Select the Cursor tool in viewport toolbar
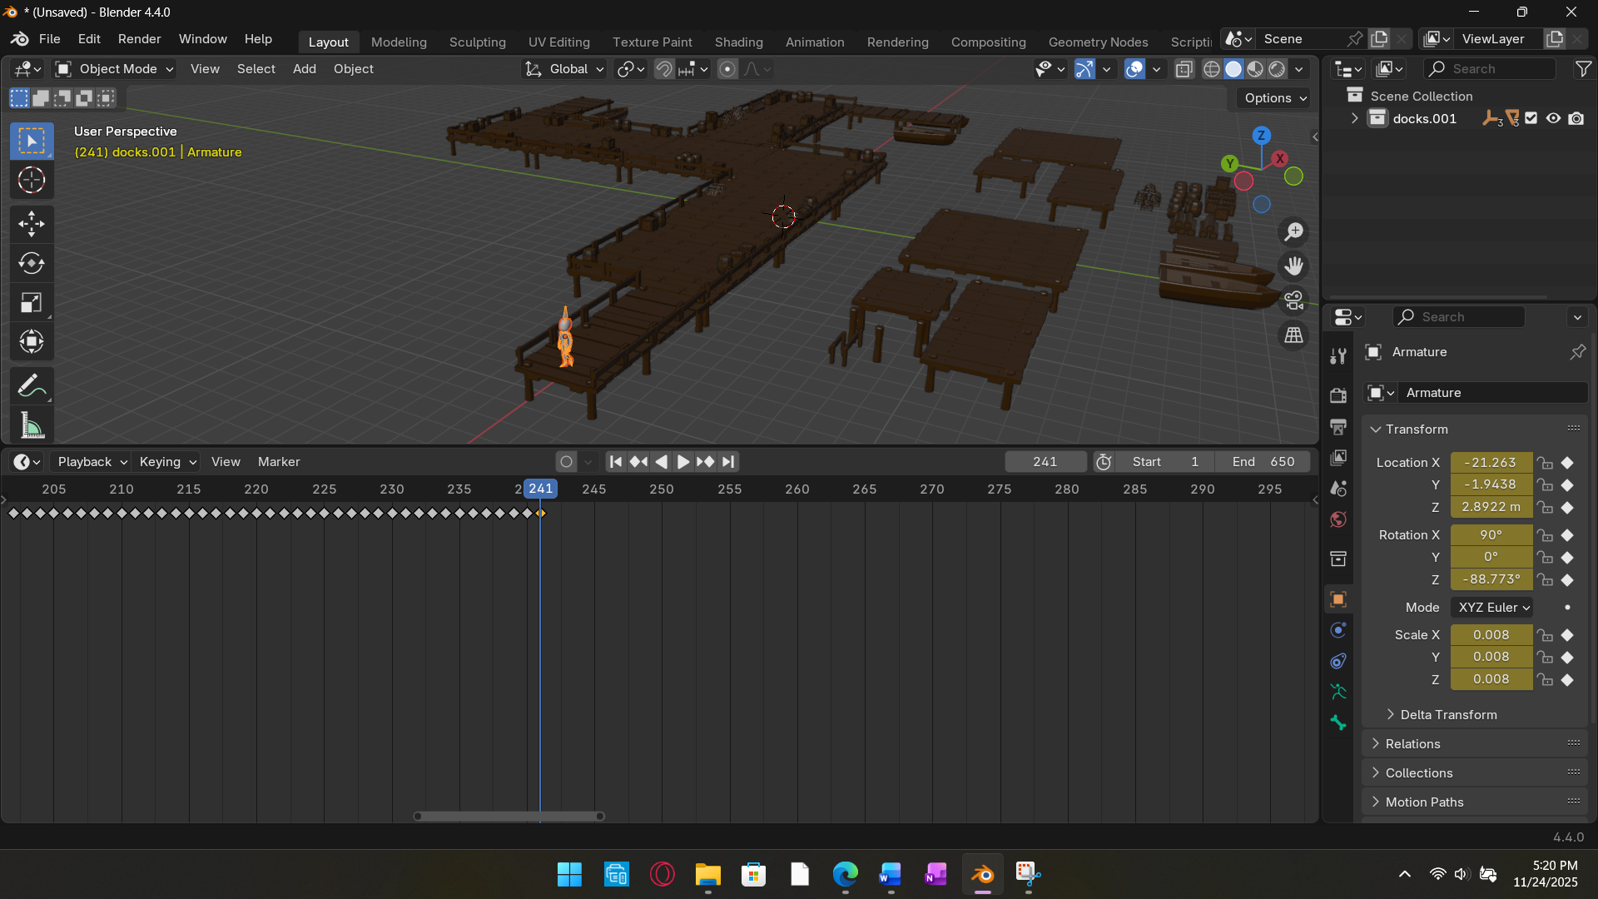1598x899 pixels. 32,181
